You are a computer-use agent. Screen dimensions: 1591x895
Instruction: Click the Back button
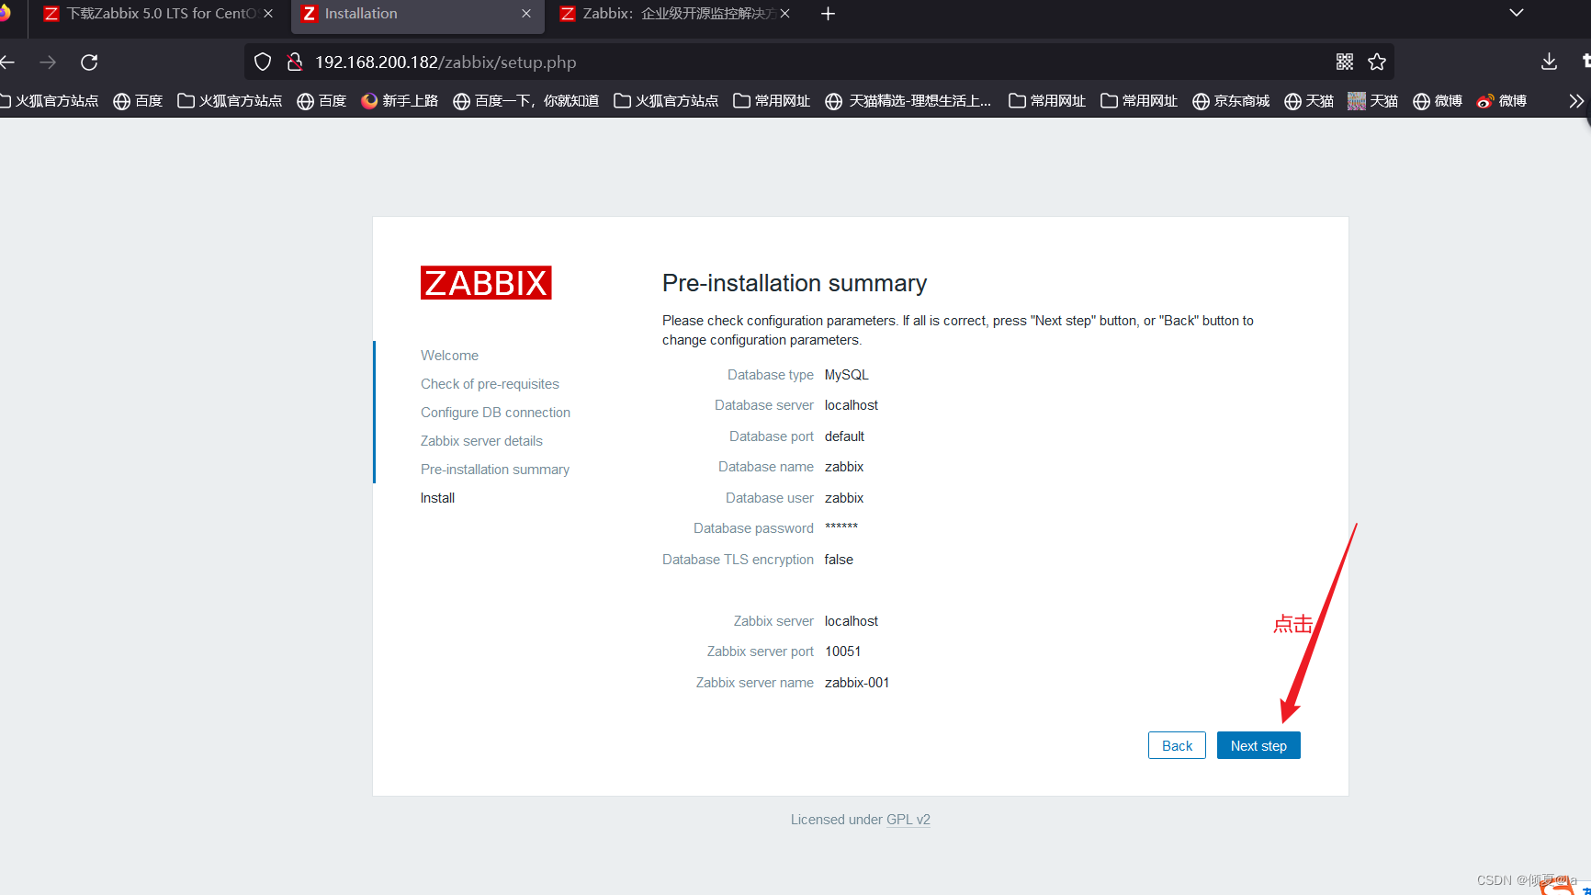1177,745
